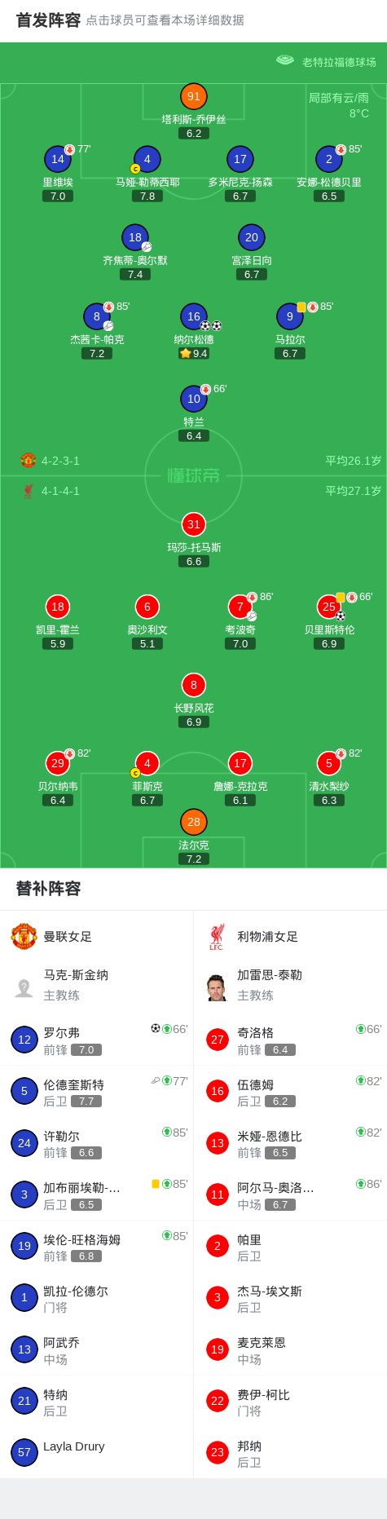387x1519 pixels.
Task: Open 曼联女足 team crest in substitutes
Action: point(24,936)
